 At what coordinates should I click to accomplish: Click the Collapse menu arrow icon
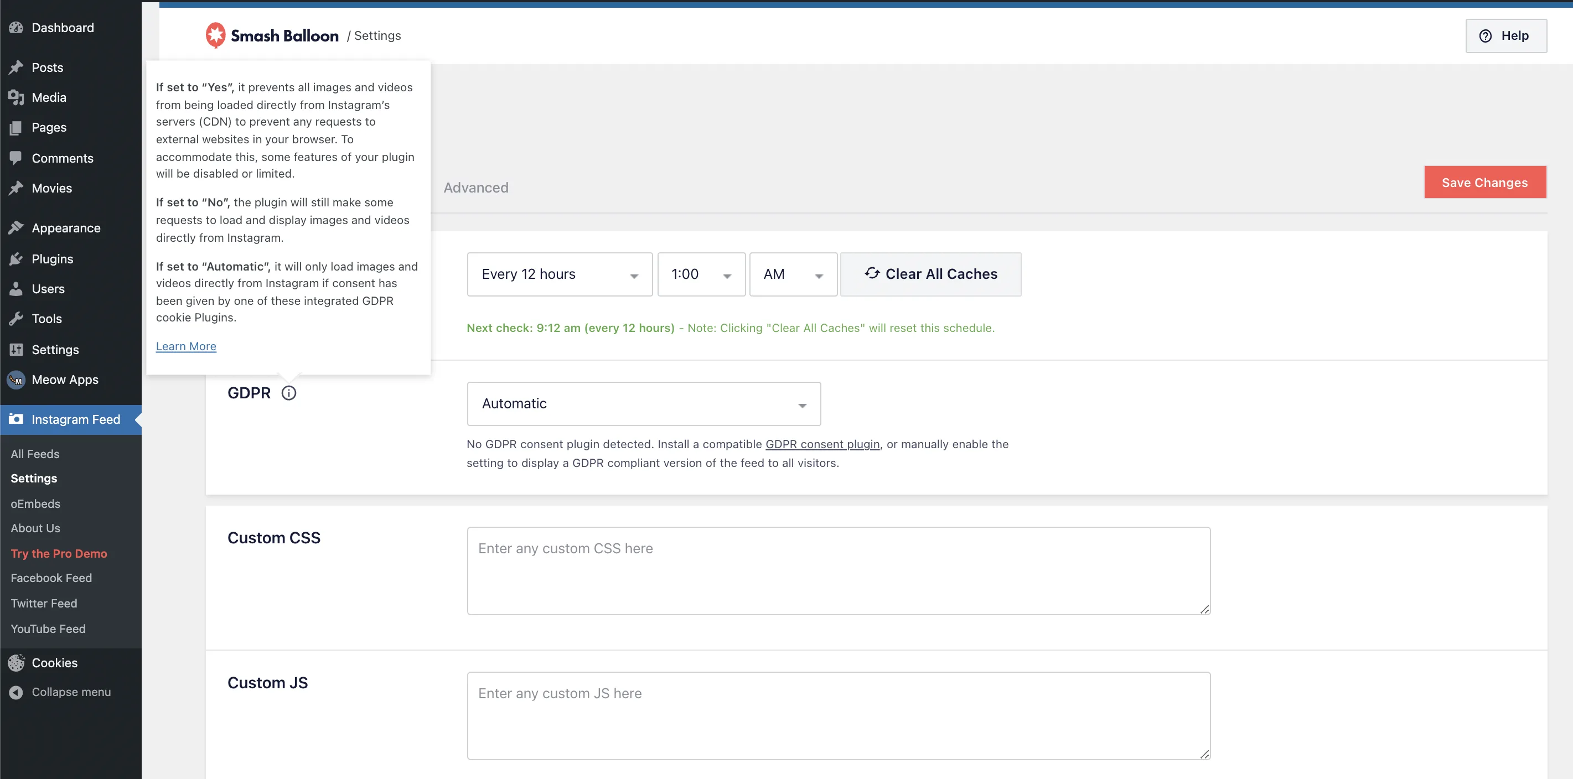(x=16, y=692)
